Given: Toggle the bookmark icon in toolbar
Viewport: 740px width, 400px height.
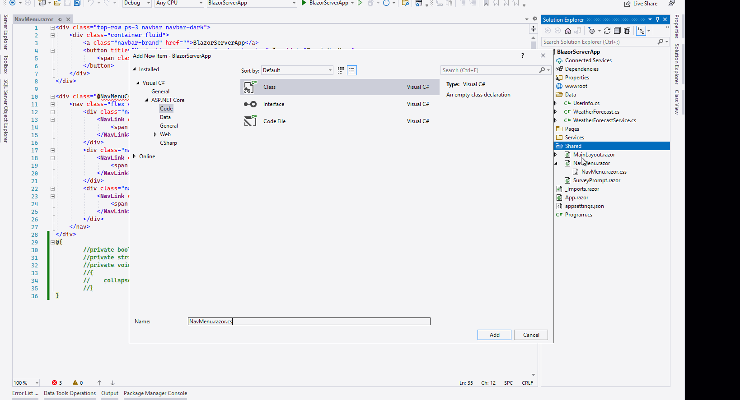Looking at the screenshot, I should coord(486,3).
